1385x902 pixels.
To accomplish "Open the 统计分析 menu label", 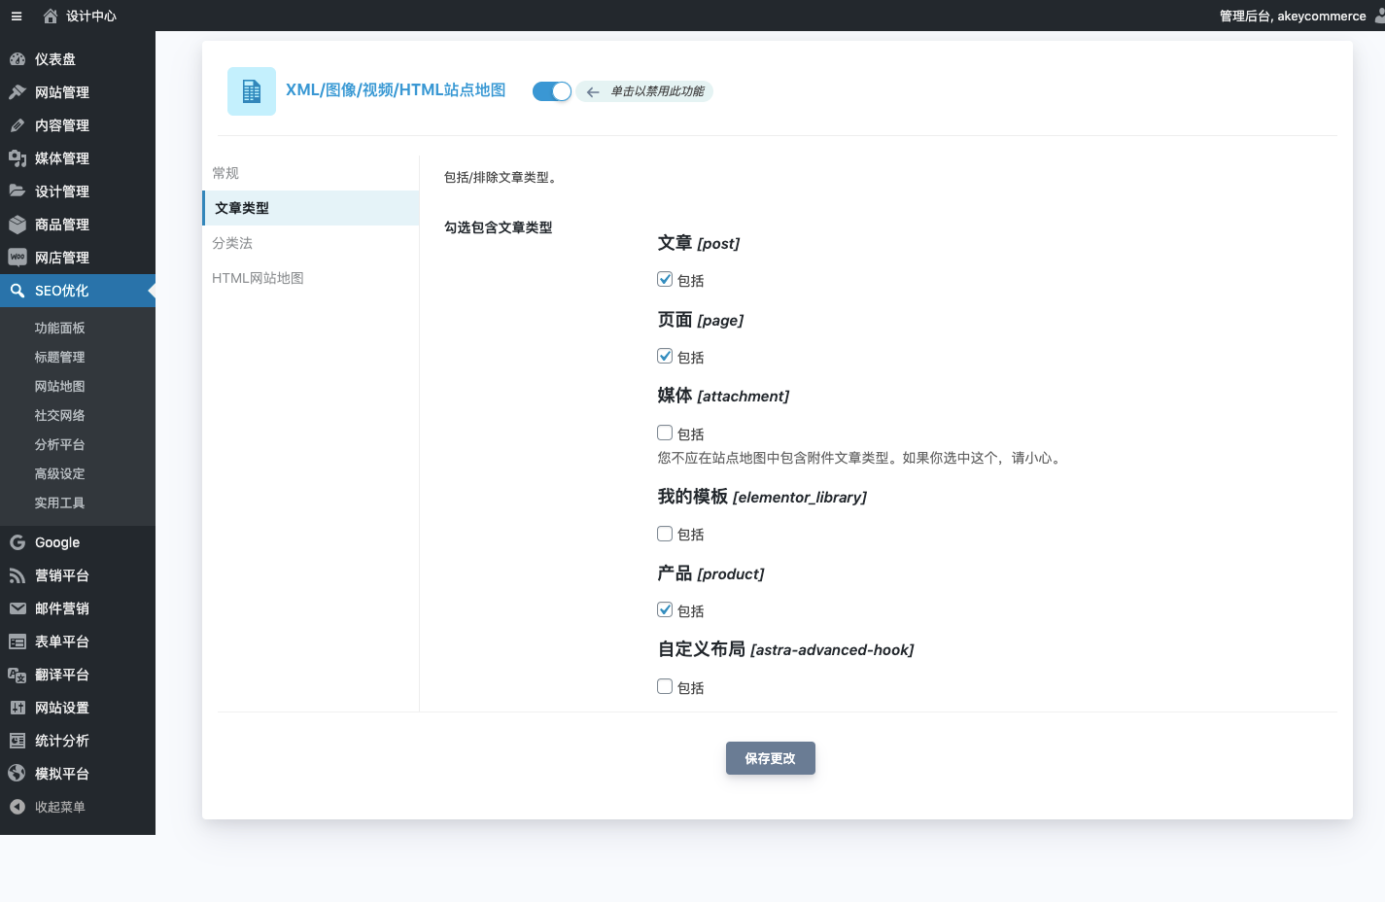I will [62, 741].
